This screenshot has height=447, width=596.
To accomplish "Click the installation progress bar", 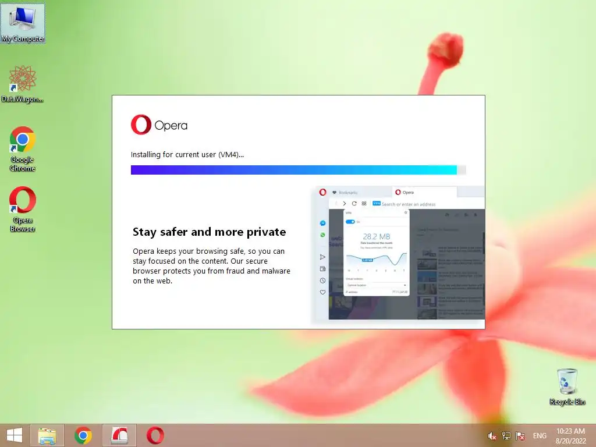I will [x=299, y=170].
